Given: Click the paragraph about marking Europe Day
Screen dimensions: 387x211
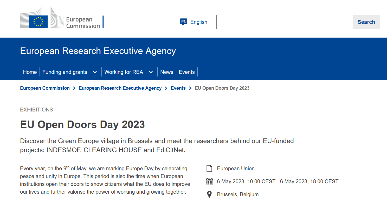Looking at the screenshot, I should (x=105, y=180).
